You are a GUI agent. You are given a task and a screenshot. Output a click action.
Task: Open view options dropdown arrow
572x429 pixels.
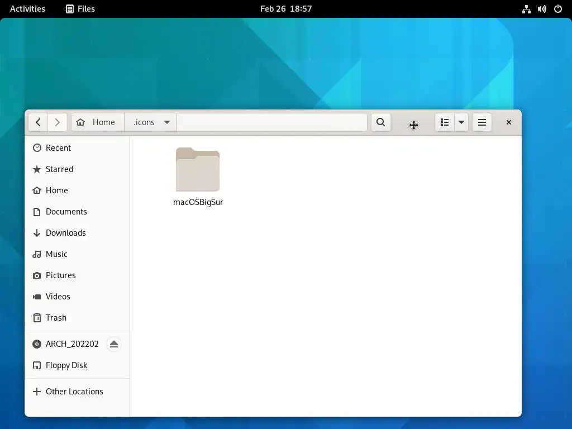tap(461, 122)
